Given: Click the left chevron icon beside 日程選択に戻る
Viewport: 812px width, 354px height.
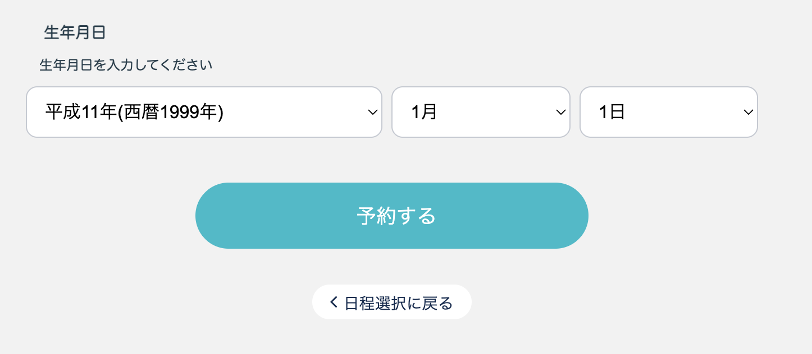Looking at the screenshot, I should 334,302.
